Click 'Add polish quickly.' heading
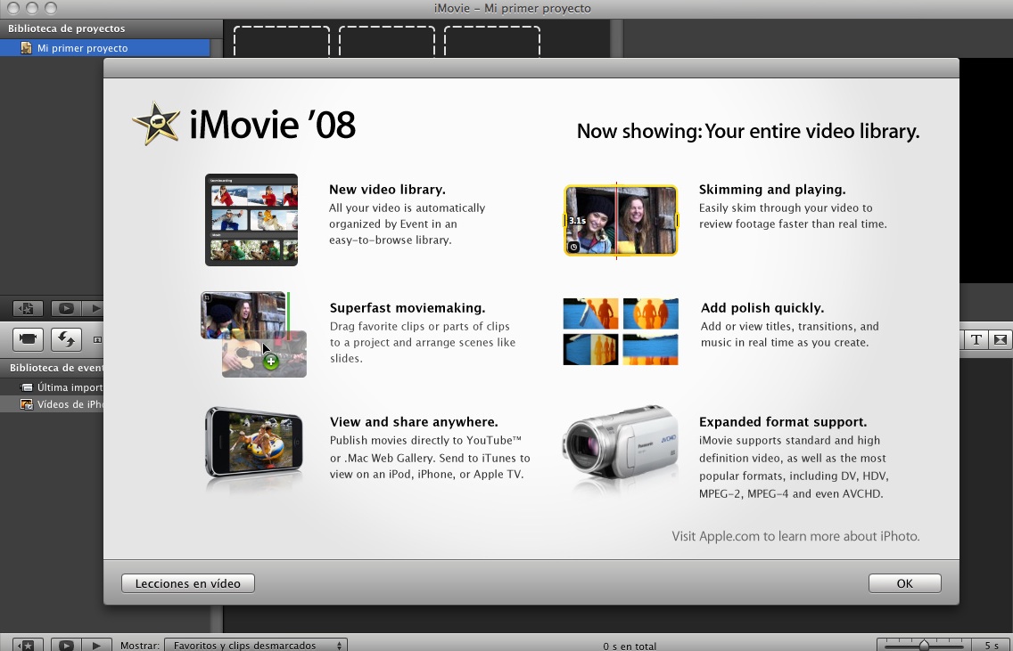Viewport: 1013px width, 651px height. click(762, 308)
